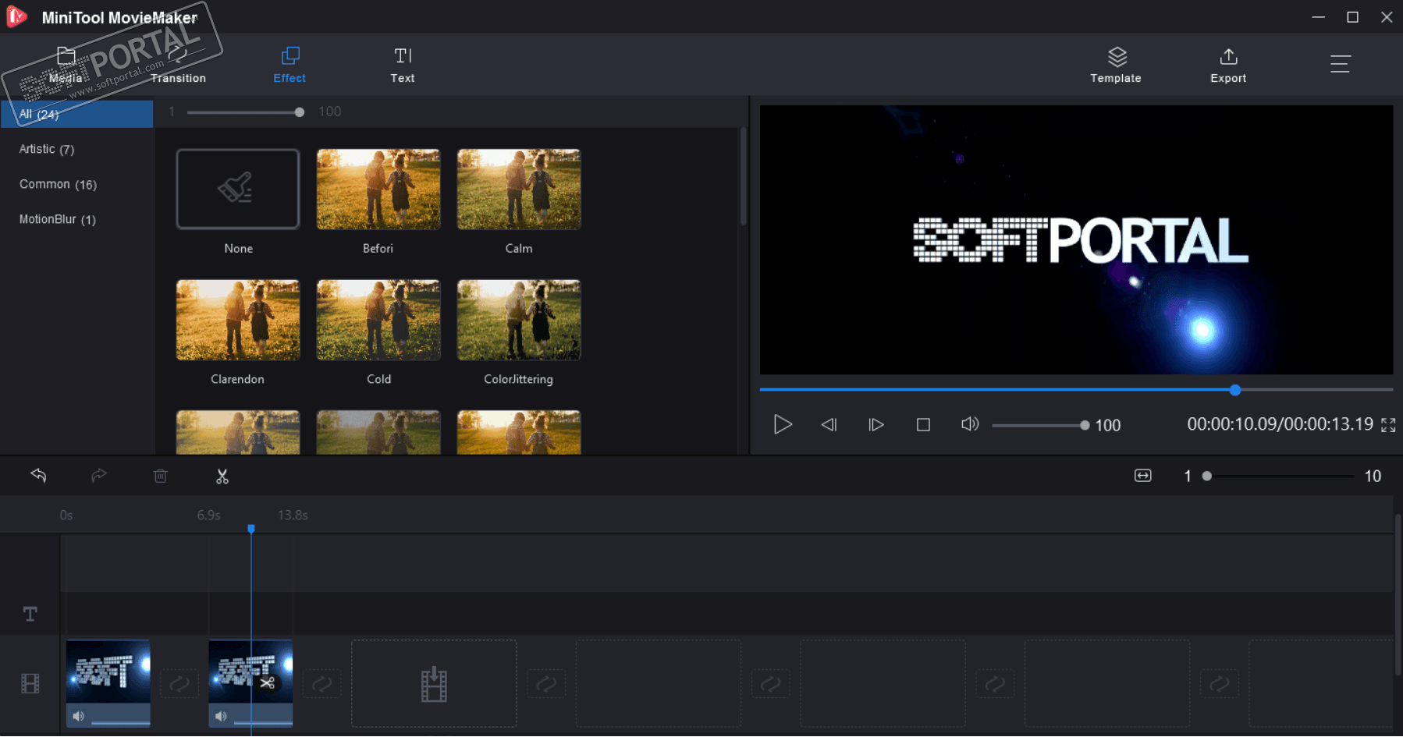
Task: Redo the last undone action
Action: coord(99,476)
